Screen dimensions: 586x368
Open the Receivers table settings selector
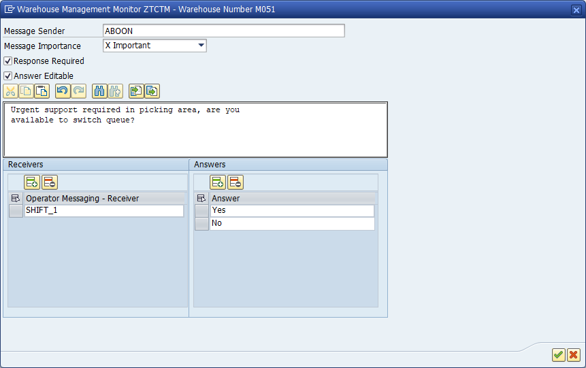point(16,199)
